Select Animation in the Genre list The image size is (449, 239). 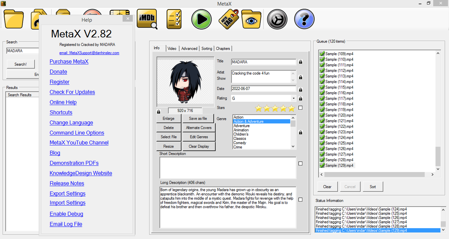tap(241, 130)
